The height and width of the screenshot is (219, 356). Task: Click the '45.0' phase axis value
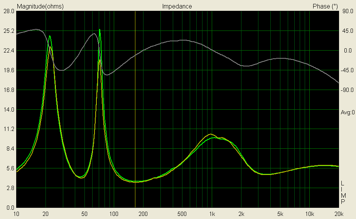(x=348, y=31)
